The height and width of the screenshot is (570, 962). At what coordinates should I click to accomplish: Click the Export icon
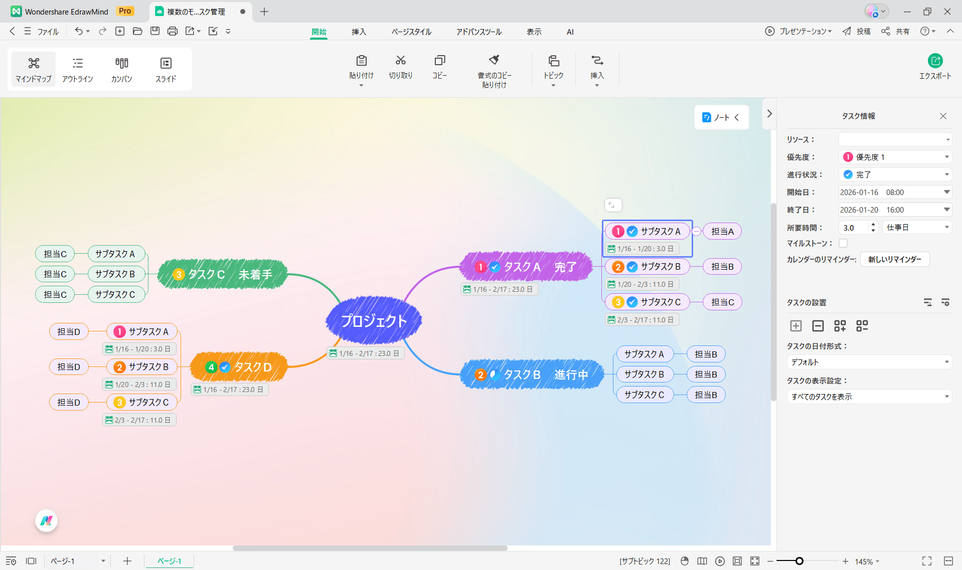pos(935,61)
